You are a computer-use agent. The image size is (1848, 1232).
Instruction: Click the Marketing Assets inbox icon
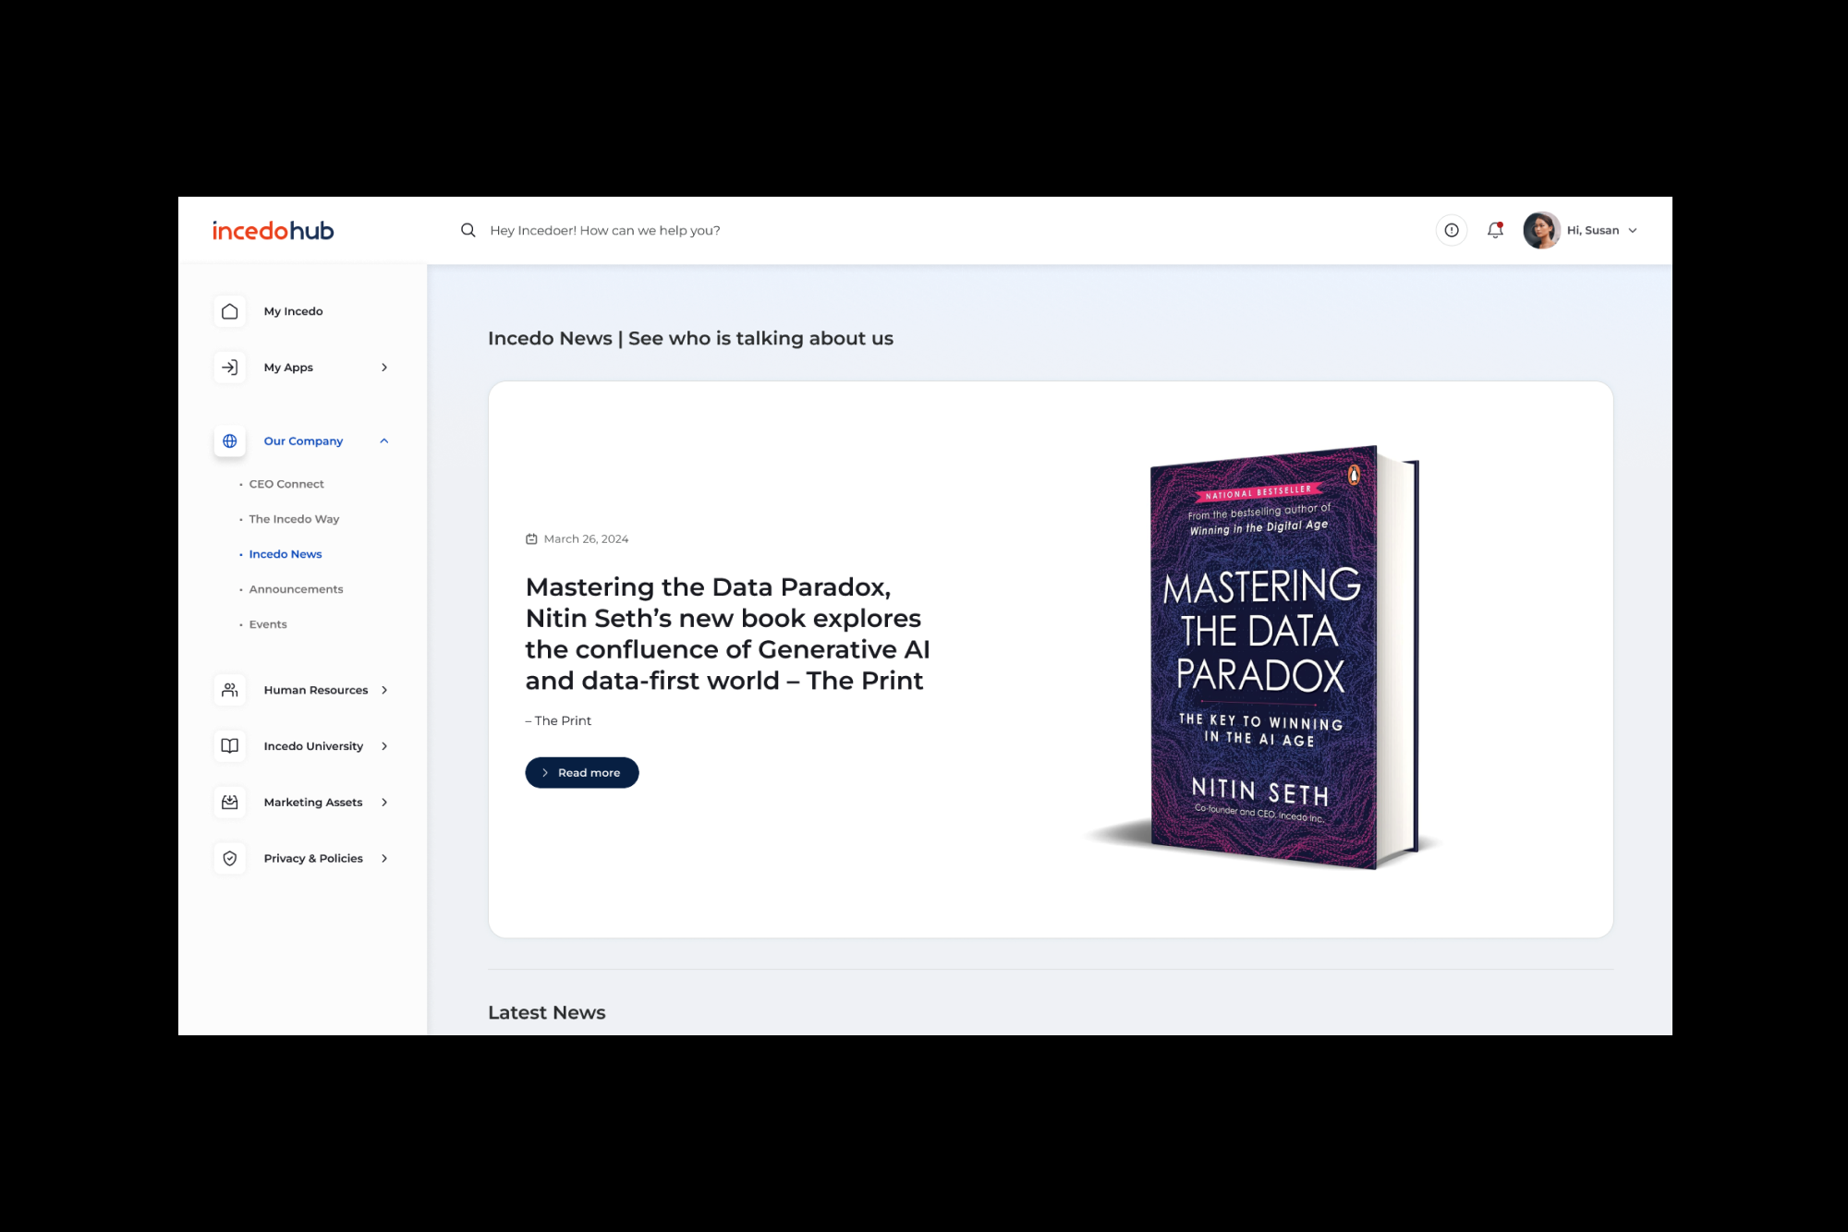[x=230, y=803]
